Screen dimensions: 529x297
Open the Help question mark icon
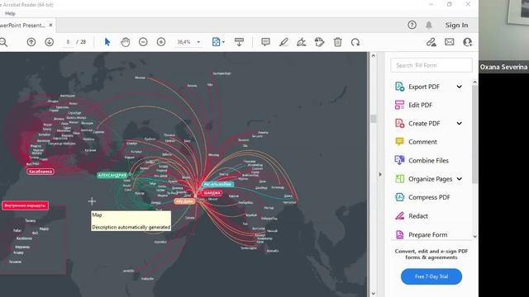point(412,25)
